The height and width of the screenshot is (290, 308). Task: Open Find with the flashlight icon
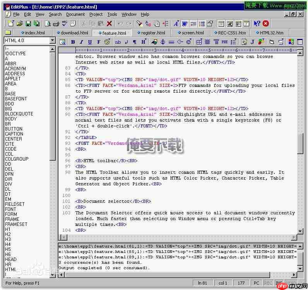click(139, 24)
